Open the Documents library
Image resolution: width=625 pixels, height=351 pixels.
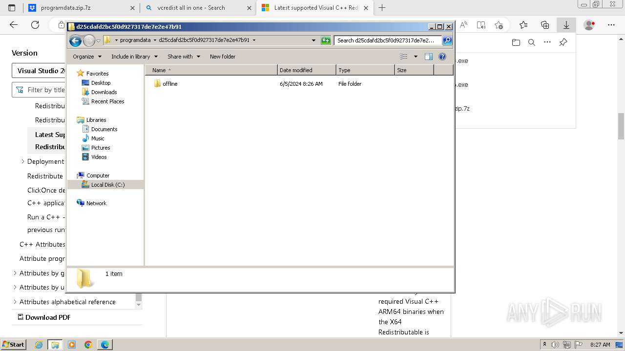pos(104,129)
